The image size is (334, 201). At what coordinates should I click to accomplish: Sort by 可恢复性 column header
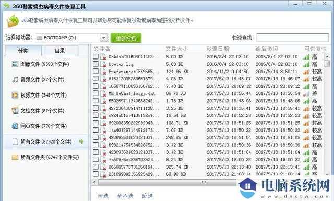[315, 49]
